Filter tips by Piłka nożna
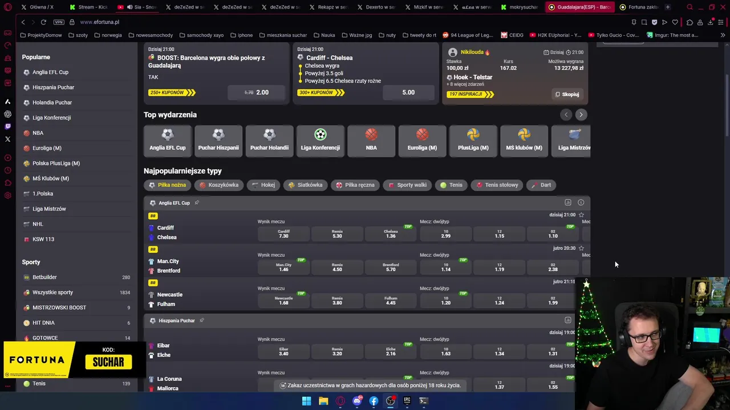The height and width of the screenshot is (410, 730). pos(168,184)
